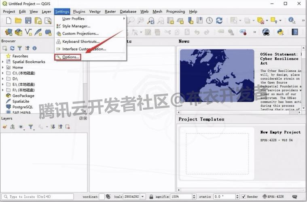Viewport: 307px width, 202px height.
Task: Open the User Profiles submenu
Action: [x=91, y=19]
